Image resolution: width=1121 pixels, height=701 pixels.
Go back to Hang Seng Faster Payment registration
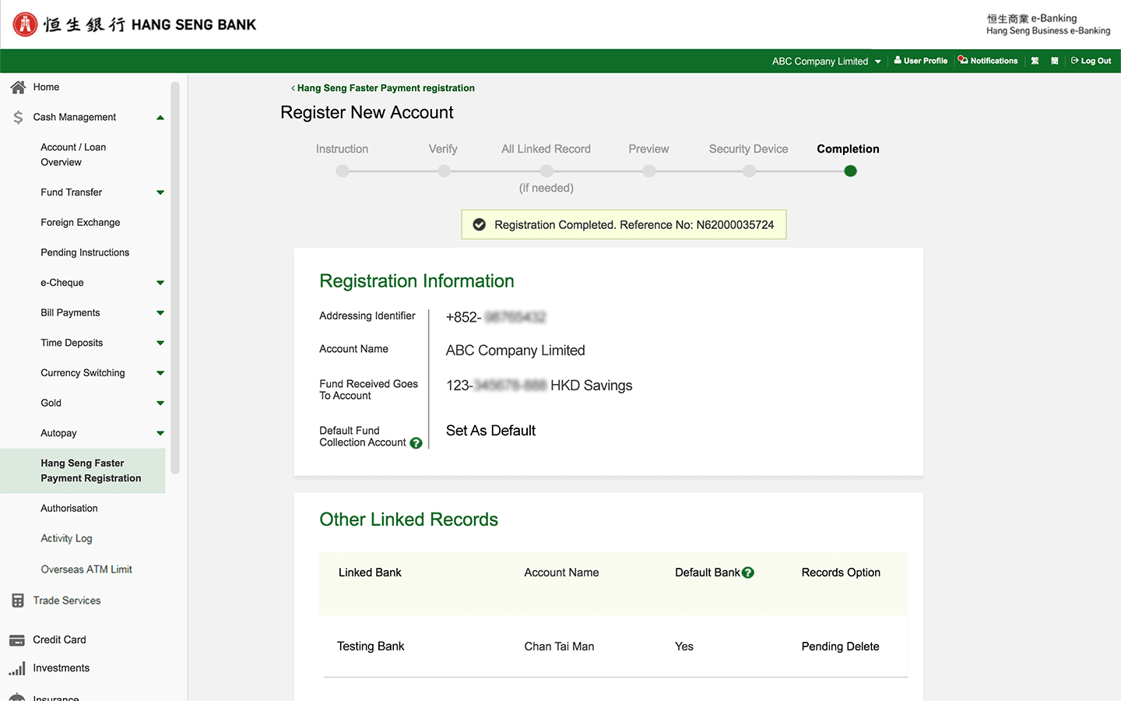coord(383,88)
